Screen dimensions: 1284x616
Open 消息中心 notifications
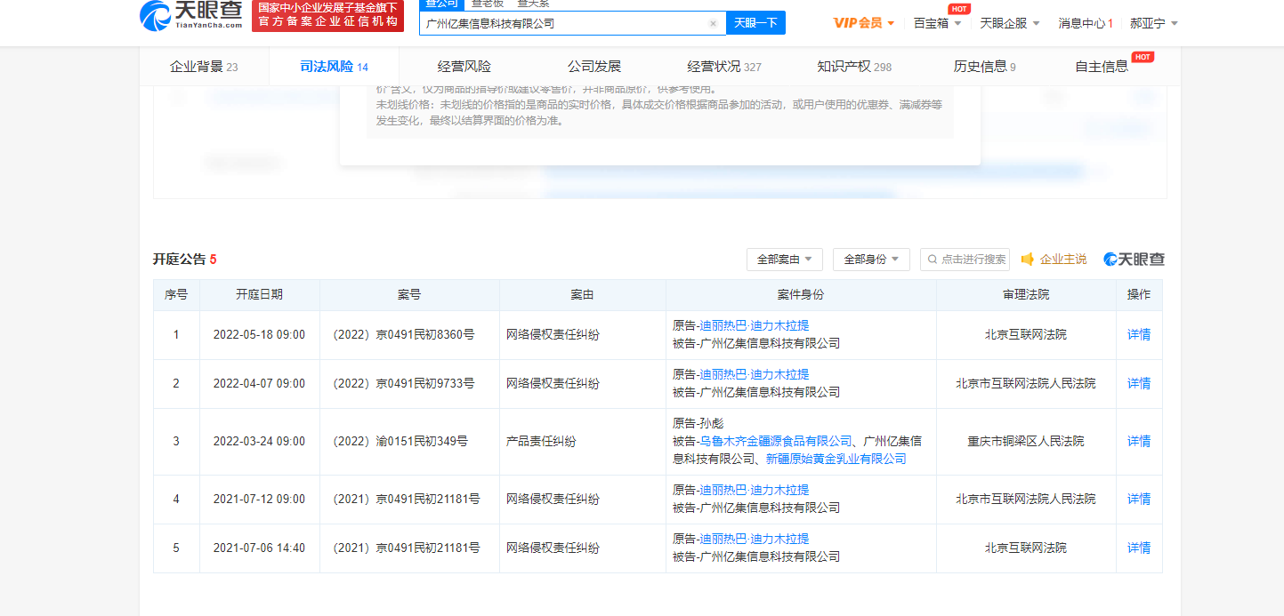(1086, 23)
